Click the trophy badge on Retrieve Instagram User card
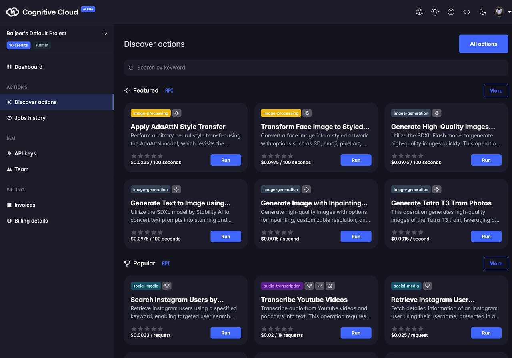The height and width of the screenshot is (358, 512). 427,286
